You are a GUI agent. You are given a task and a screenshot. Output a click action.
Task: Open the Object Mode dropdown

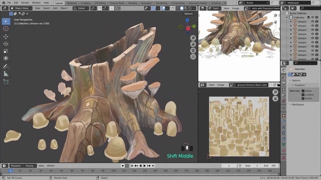coord(21,8)
